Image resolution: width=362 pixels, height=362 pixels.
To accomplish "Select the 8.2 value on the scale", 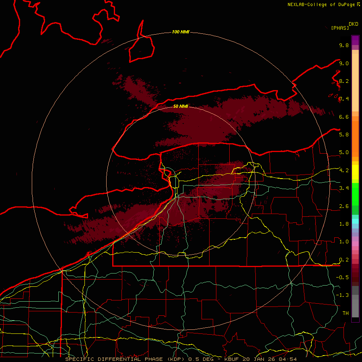I will click(x=344, y=81).
